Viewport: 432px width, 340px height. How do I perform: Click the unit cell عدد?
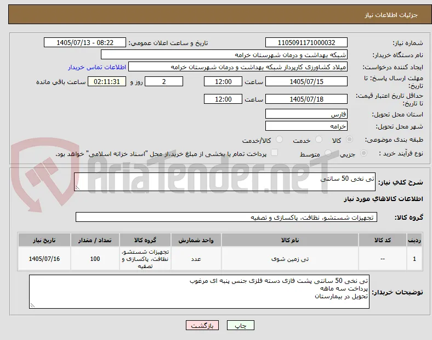click(x=196, y=259)
